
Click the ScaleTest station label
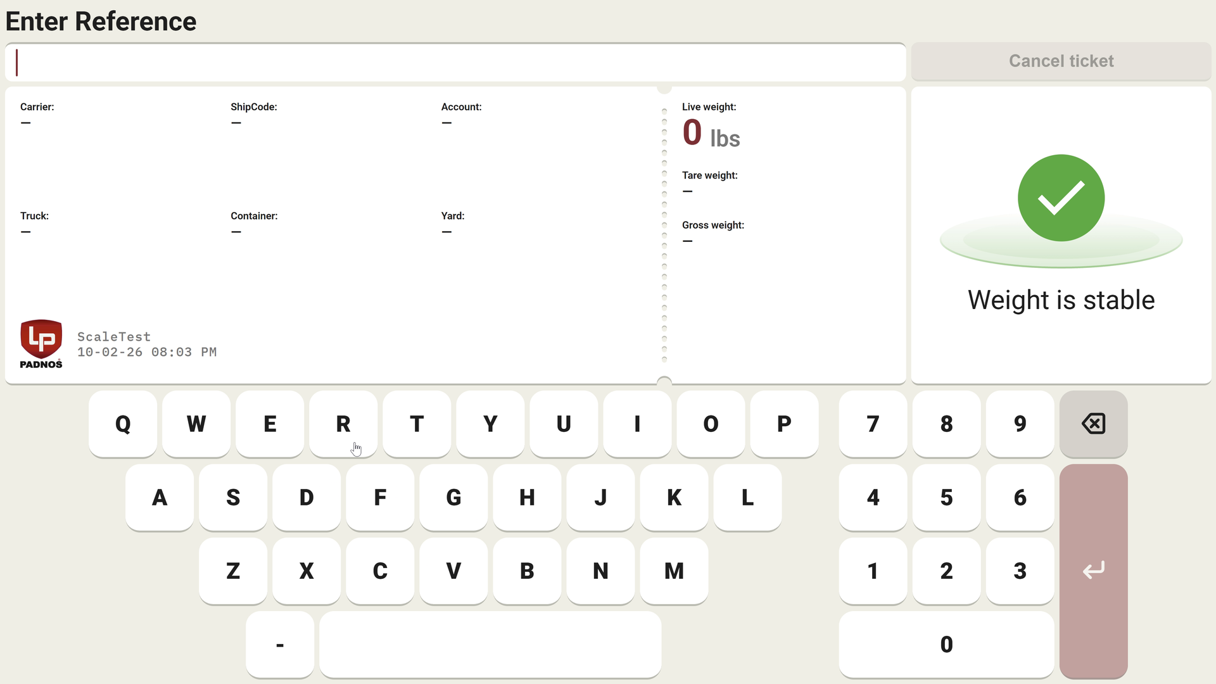[114, 337]
